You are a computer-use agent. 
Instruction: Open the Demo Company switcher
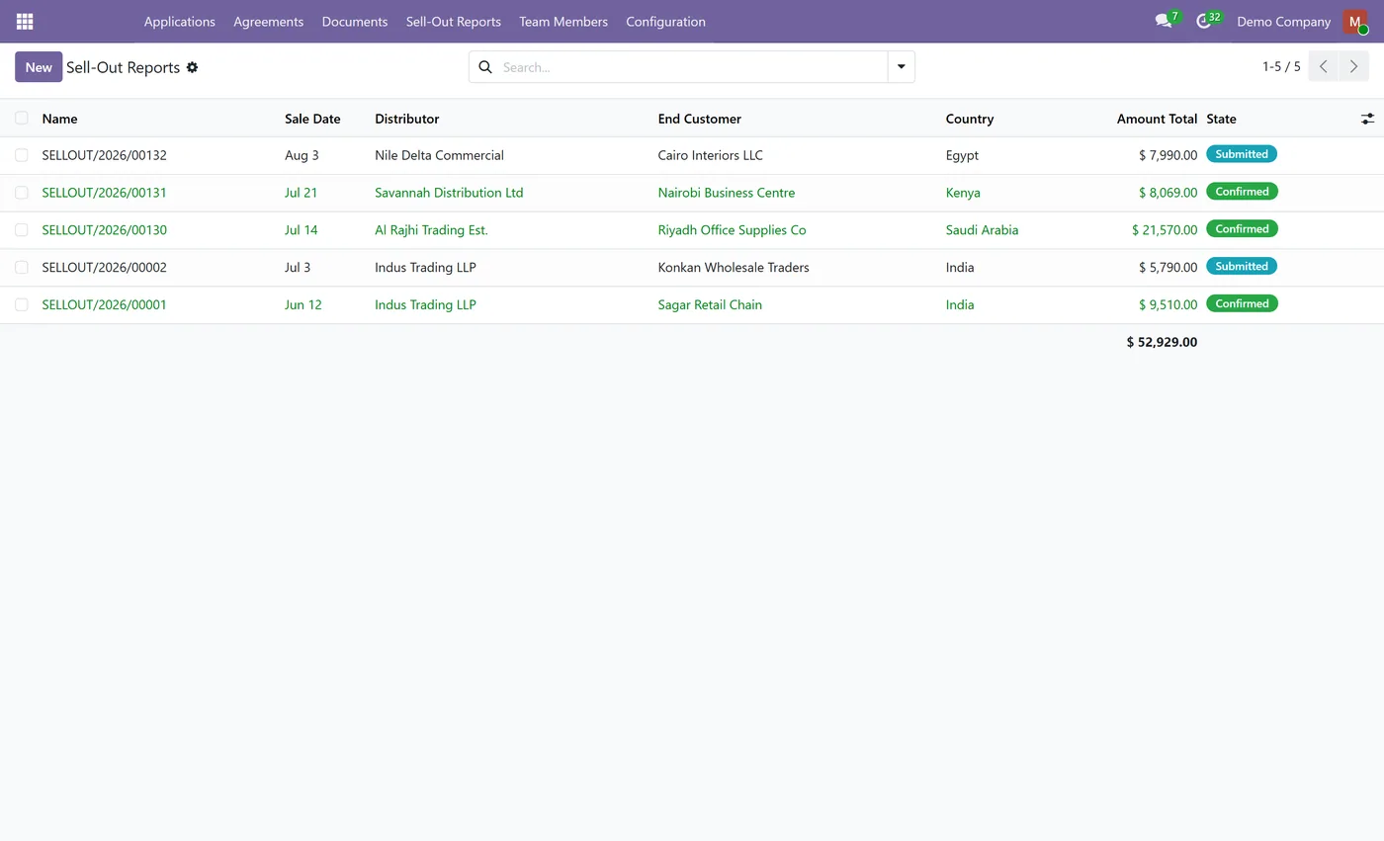(x=1283, y=22)
